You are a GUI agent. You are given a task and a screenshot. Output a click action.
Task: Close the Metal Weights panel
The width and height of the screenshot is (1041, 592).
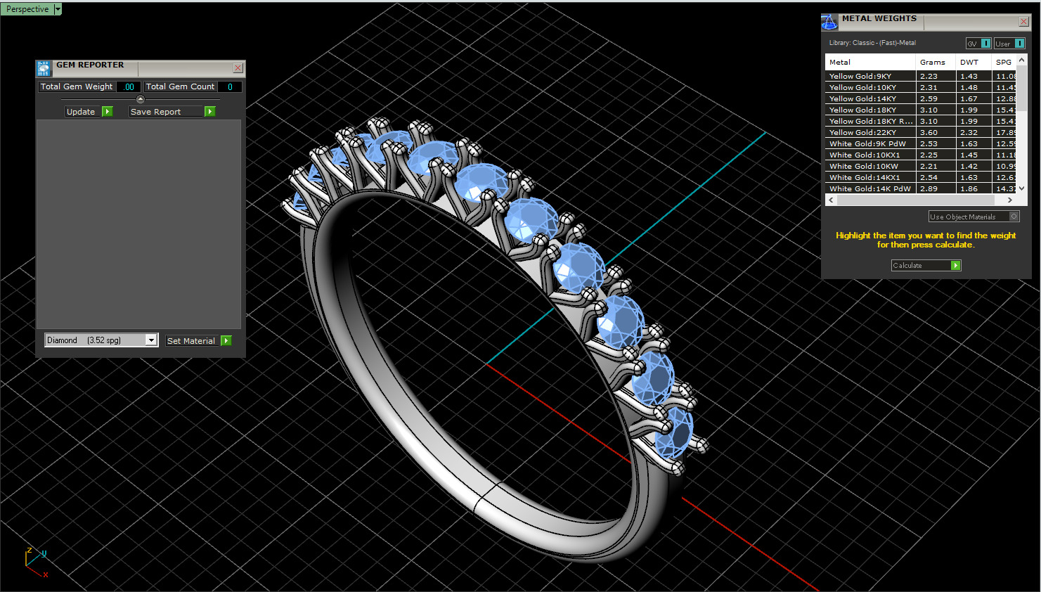tap(1024, 22)
